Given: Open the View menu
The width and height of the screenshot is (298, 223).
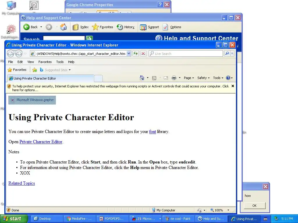Looking at the screenshot, I should (31, 62).
